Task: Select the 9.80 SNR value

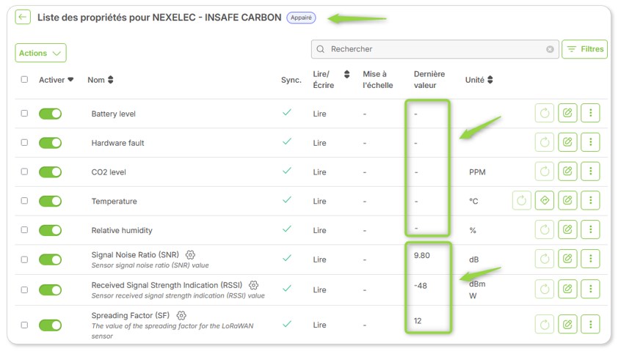Action: click(422, 256)
